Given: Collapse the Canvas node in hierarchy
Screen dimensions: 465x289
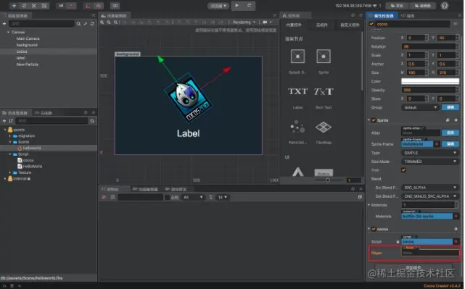Looking at the screenshot, I should pos(8,32).
